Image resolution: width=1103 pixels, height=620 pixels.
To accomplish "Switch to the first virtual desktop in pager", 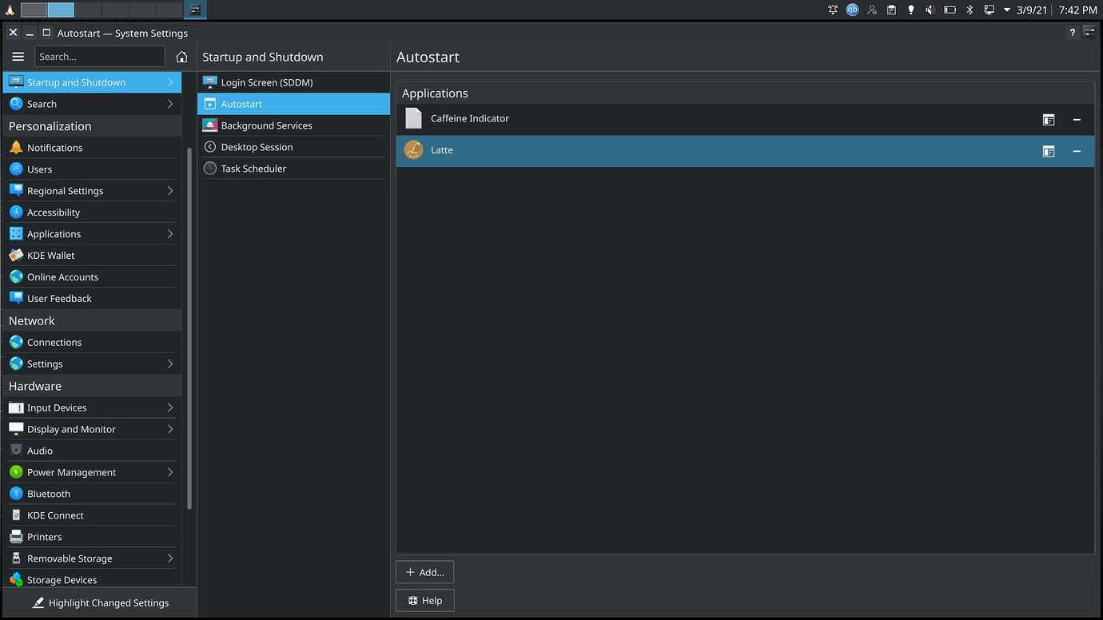I will coord(34,10).
